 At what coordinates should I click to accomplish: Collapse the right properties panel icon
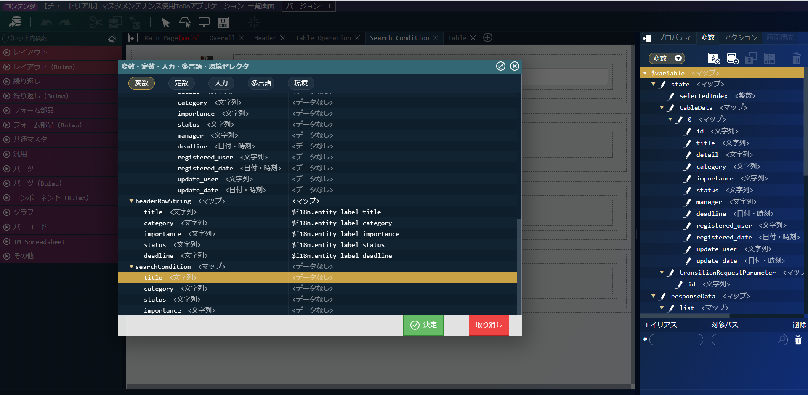point(646,38)
